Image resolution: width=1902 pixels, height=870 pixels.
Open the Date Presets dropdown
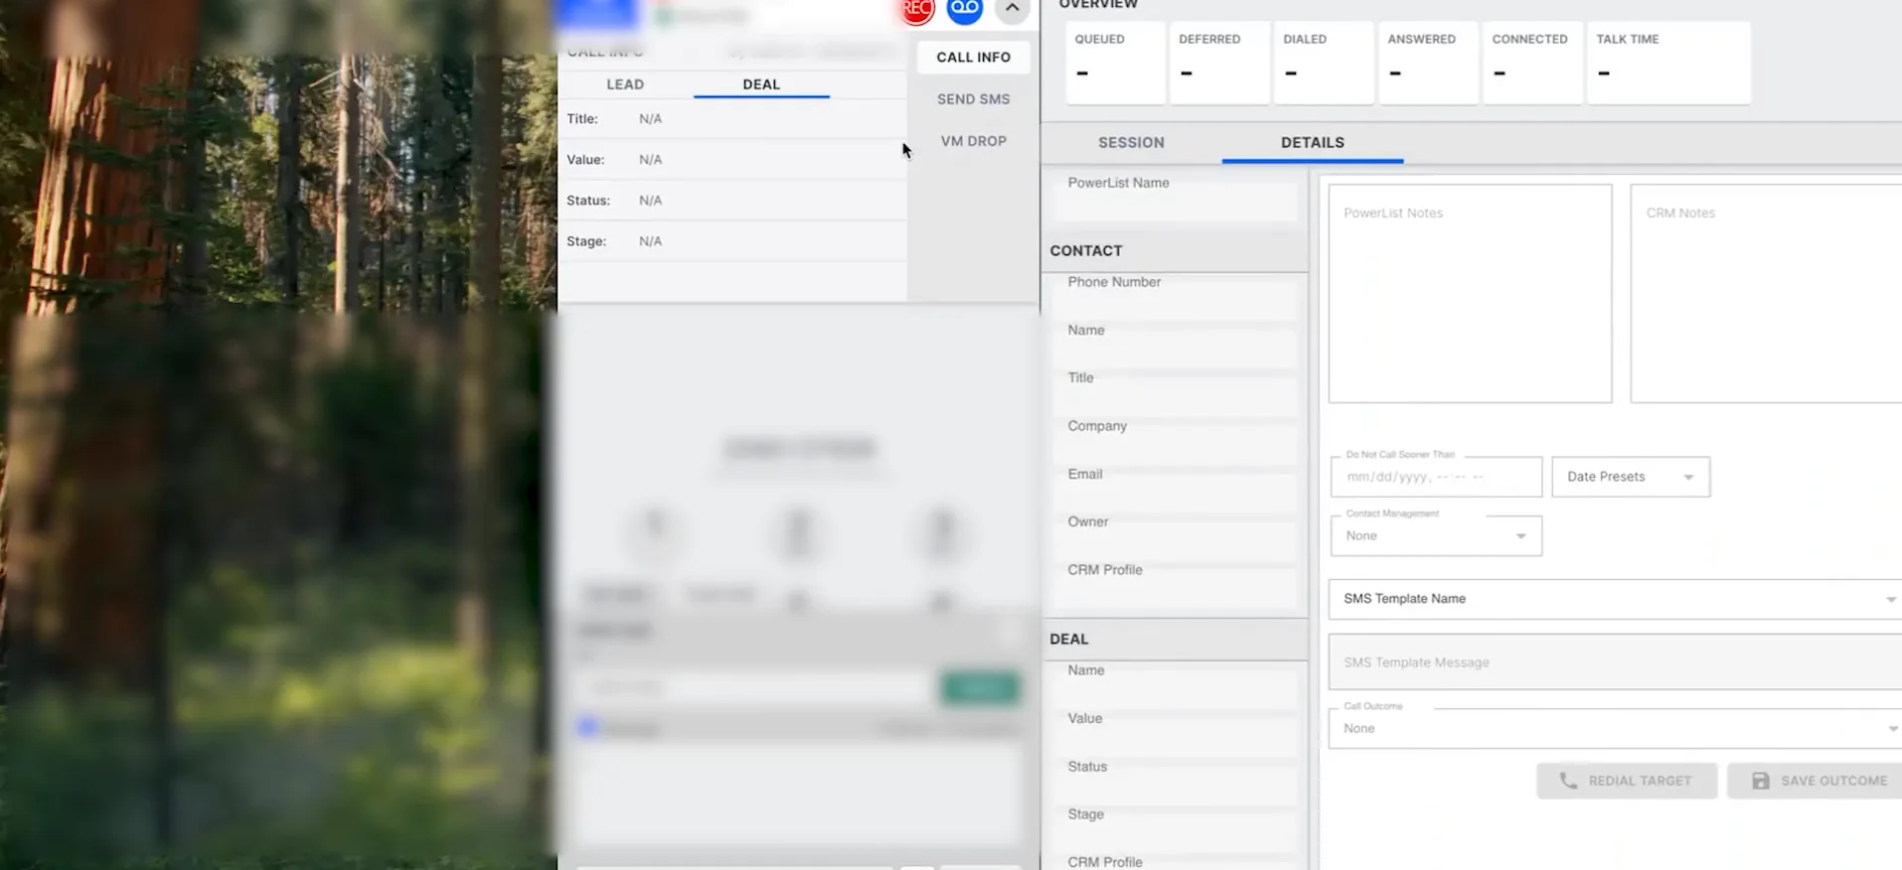pos(1631,477)
